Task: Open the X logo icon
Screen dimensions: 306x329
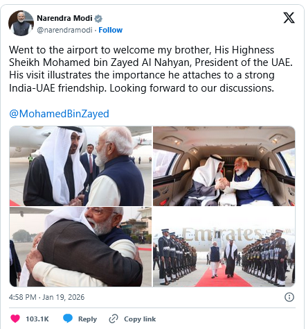Action: (x=289, y=18)
